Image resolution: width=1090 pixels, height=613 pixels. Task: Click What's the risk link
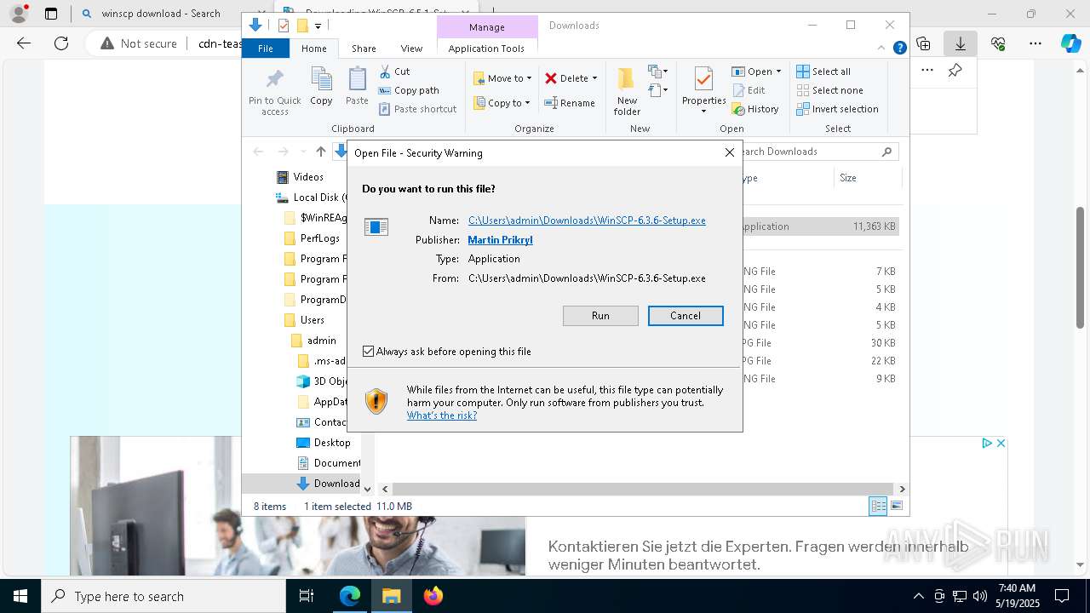tap(442, 415)
